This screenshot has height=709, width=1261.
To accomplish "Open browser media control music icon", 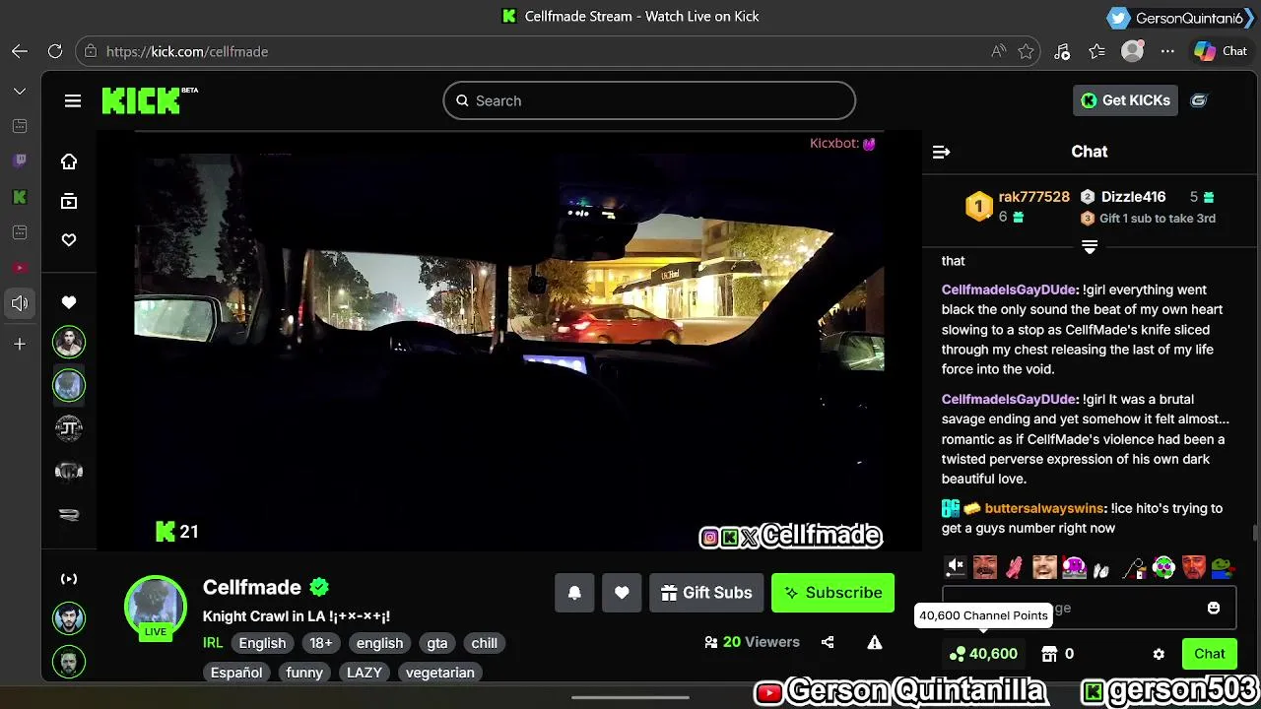I will [1062, 51].
